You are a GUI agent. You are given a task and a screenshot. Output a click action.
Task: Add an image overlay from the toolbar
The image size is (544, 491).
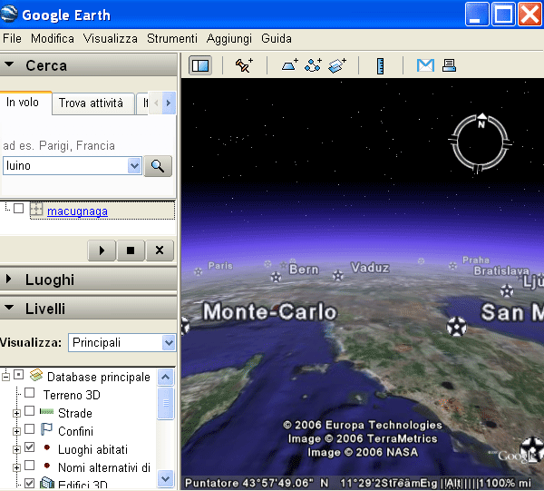[x=337, y=65]
